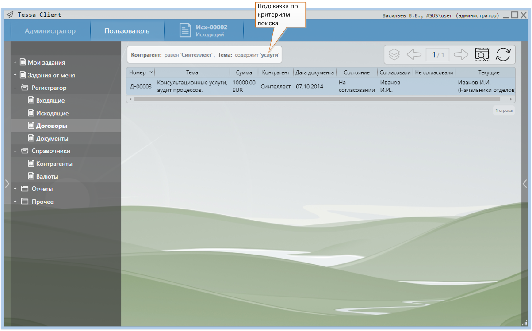Open Входящие in the Регистратор tree
Image resolution: width=532 pixels, height=331 pixels.
point(50,100)
